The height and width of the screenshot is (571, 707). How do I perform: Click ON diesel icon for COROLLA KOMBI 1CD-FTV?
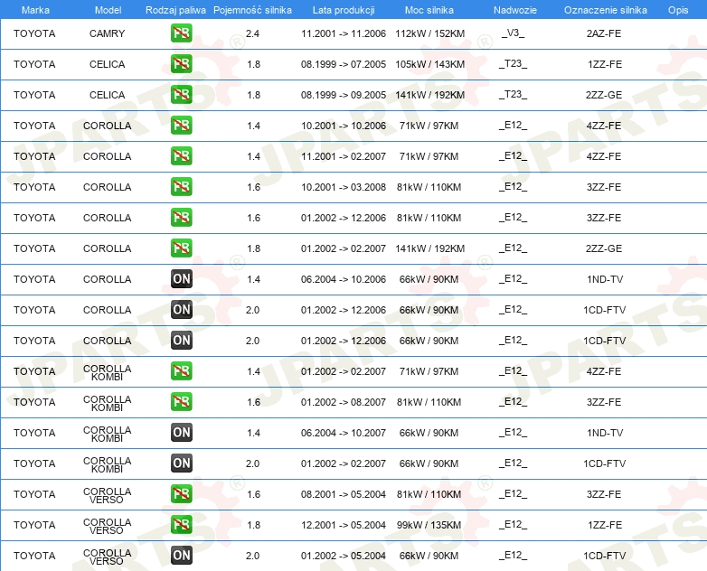coord(181,463)
